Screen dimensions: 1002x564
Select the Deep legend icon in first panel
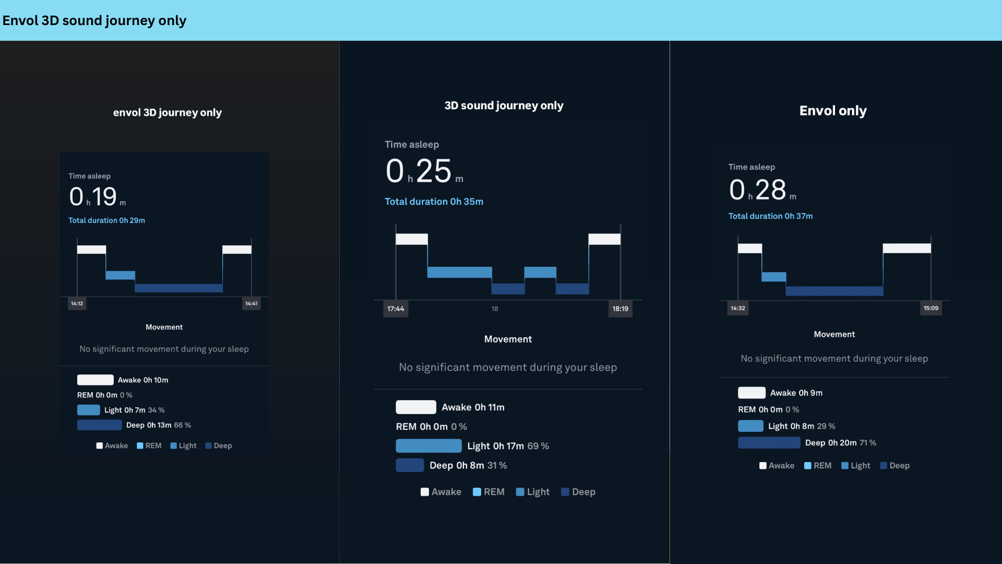(x=208, y=445)
